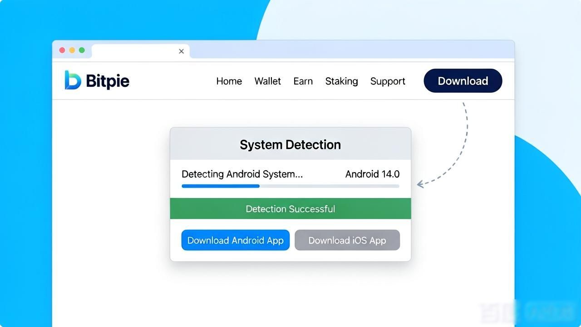The image size is (581, 327).
Task: Click the Download Android App button
Action: pyautogui.click(x=236, y=240)
